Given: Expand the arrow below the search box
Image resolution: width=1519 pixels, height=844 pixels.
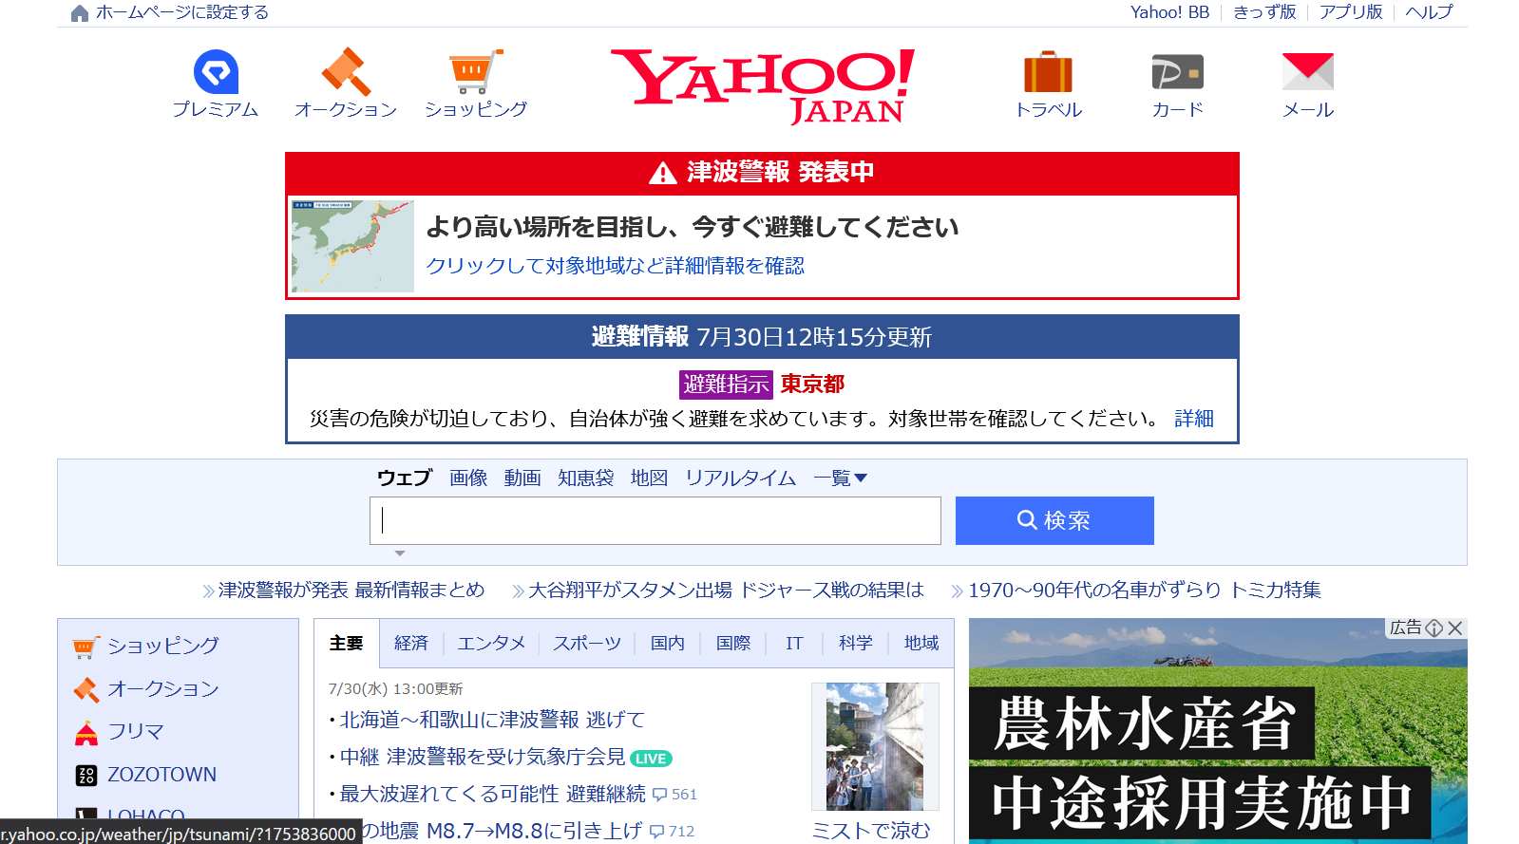Looking at the screenshot, I should pos(400,553).
